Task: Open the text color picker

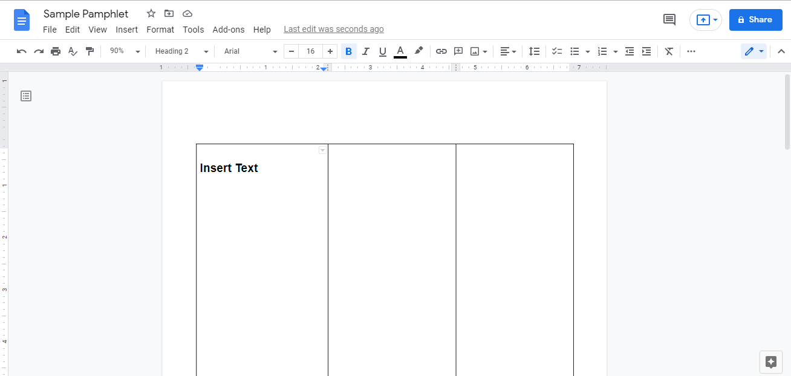Action: pos(400,51)
